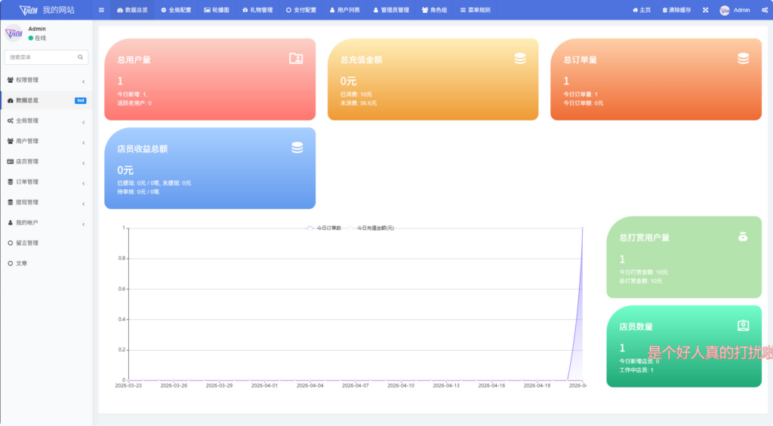Click the badge icon on 店员数量 card
The image size is (773, 426).
pos(743,326)
